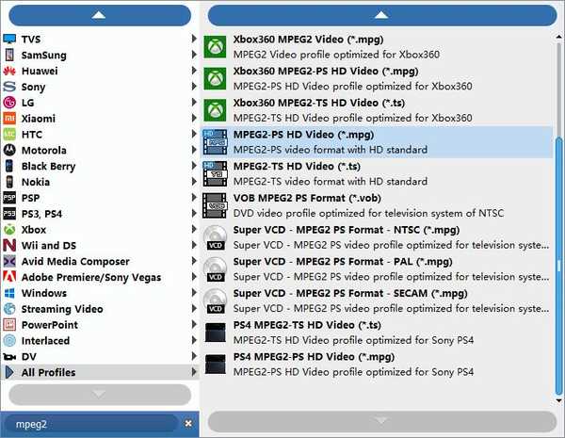565x438 pixels.
Task: Expand the Sony submenu arrow
Action: point(194,86)
